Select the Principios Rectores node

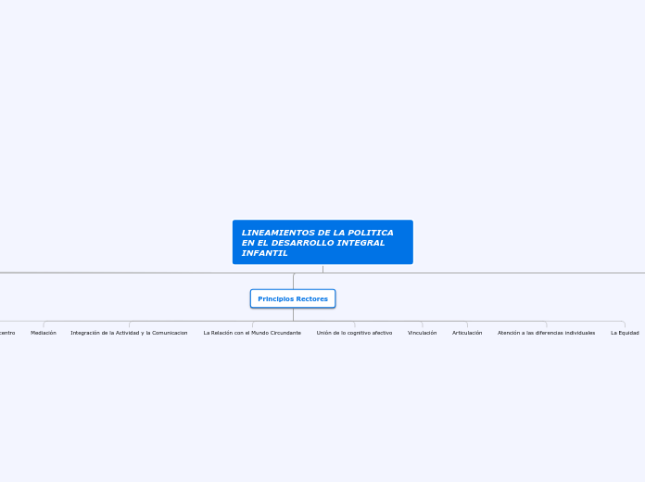coord(293,298)
